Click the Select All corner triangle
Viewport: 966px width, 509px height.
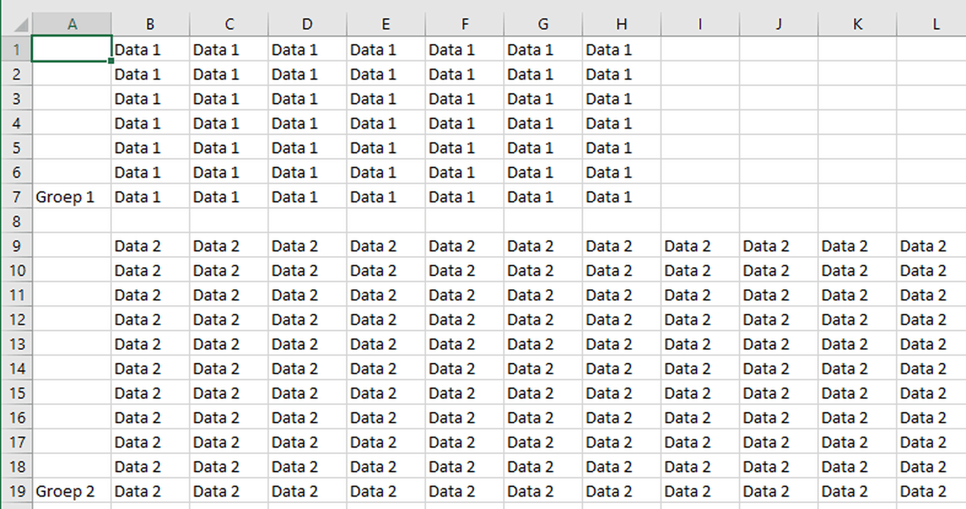pos(19,25)
